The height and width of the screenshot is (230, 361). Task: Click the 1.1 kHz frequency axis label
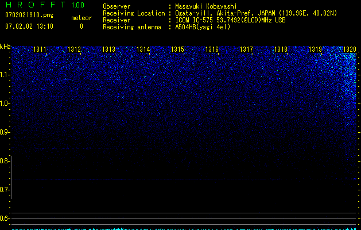pyautogui.click(x=5, y=75)
